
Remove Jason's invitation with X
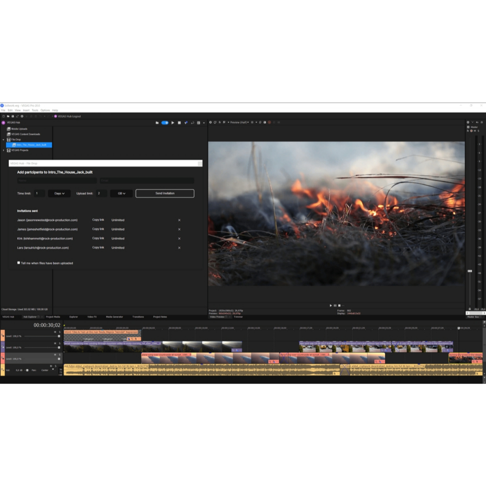pyautogui.click(x=179, y=220)
